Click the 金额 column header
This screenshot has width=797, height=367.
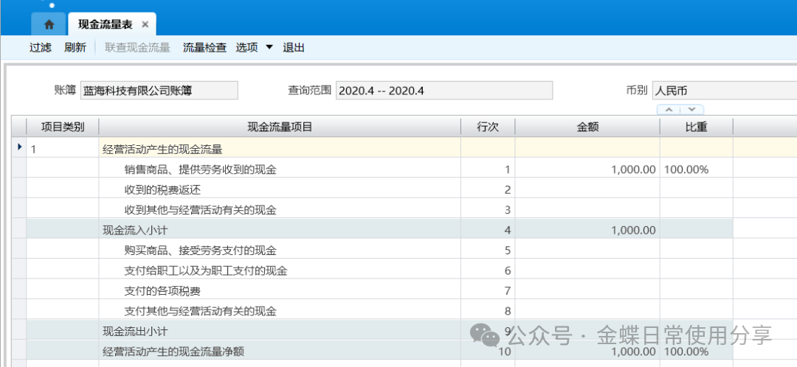(587, 127)
